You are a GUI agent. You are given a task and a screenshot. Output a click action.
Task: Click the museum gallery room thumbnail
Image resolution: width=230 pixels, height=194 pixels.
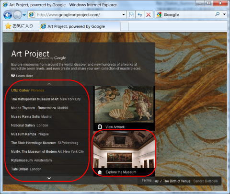tap(124, 149)
